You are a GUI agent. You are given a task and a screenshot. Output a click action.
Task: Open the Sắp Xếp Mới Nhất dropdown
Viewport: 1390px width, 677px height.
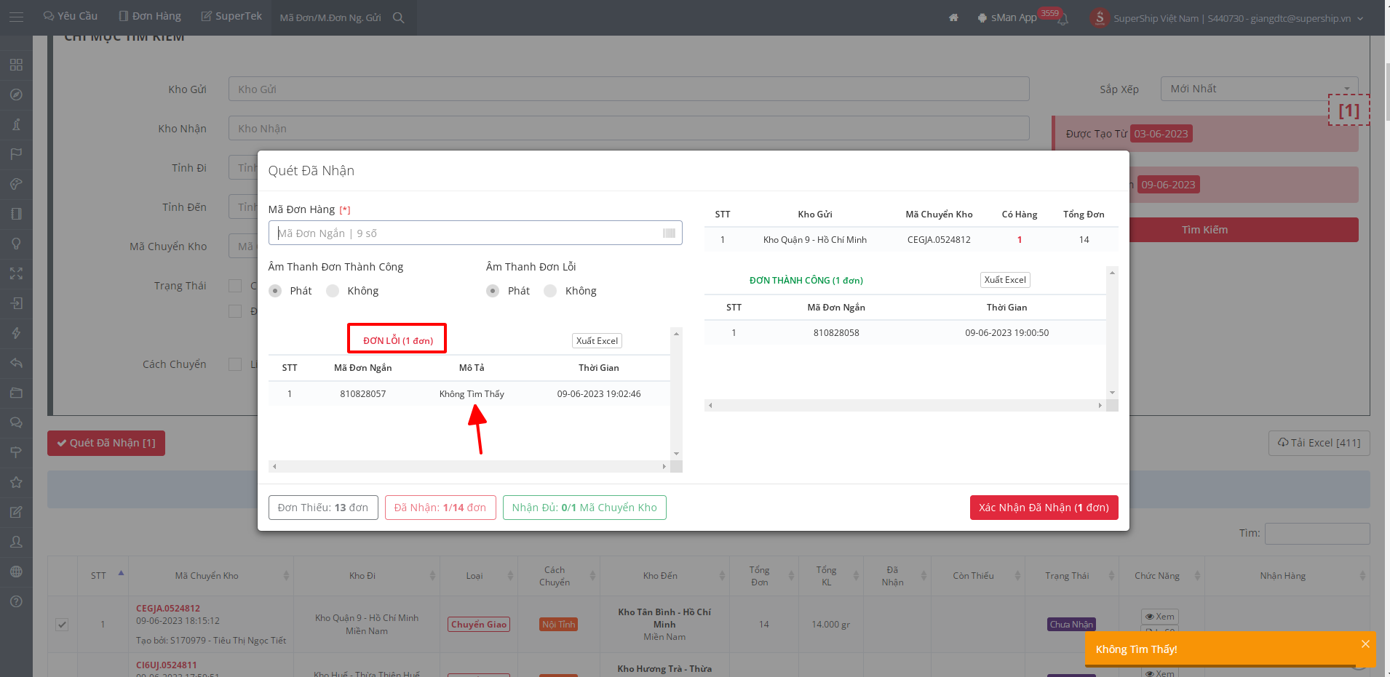(1259, 89)
